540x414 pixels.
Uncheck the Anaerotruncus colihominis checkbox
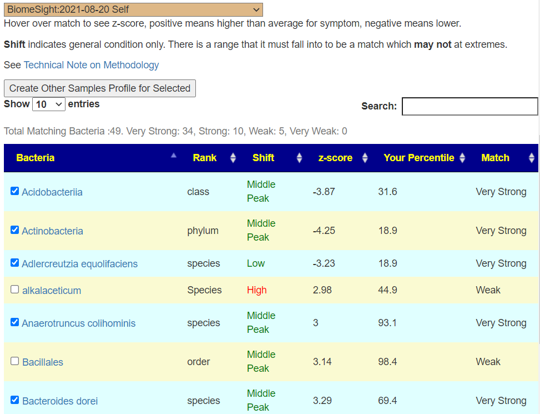(x=15, y=322)
